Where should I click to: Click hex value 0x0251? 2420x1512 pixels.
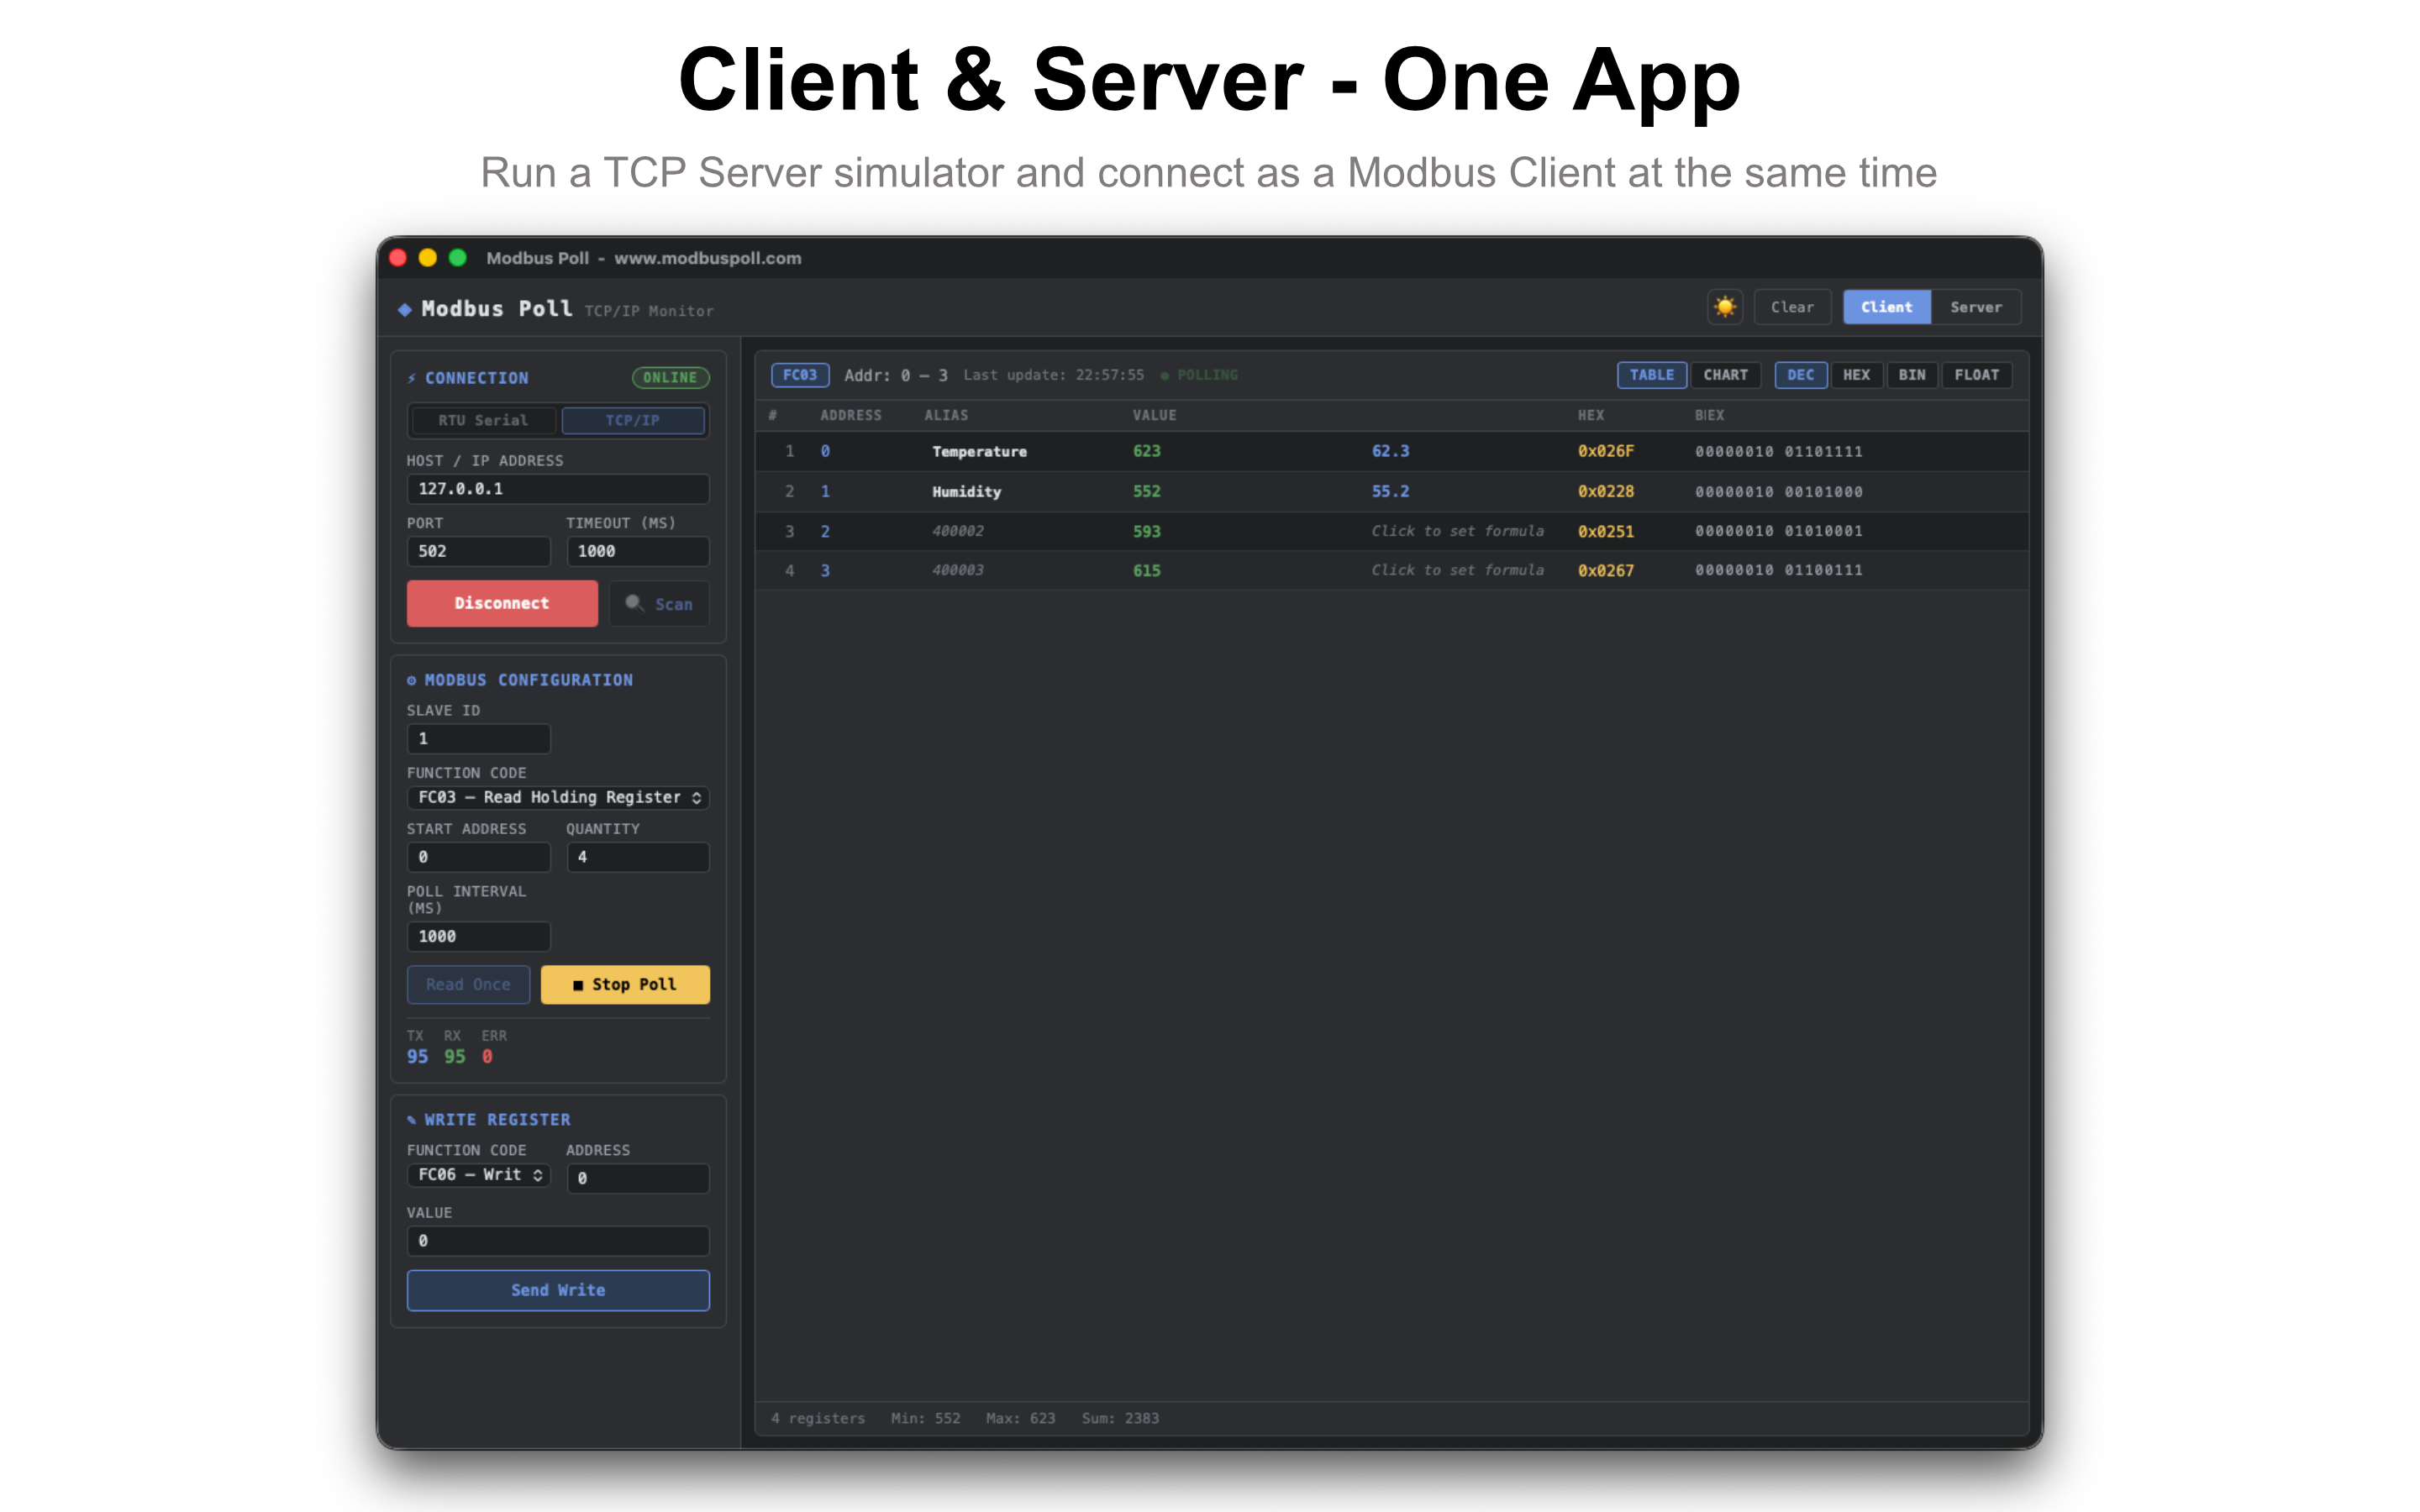click(1606, 531)
